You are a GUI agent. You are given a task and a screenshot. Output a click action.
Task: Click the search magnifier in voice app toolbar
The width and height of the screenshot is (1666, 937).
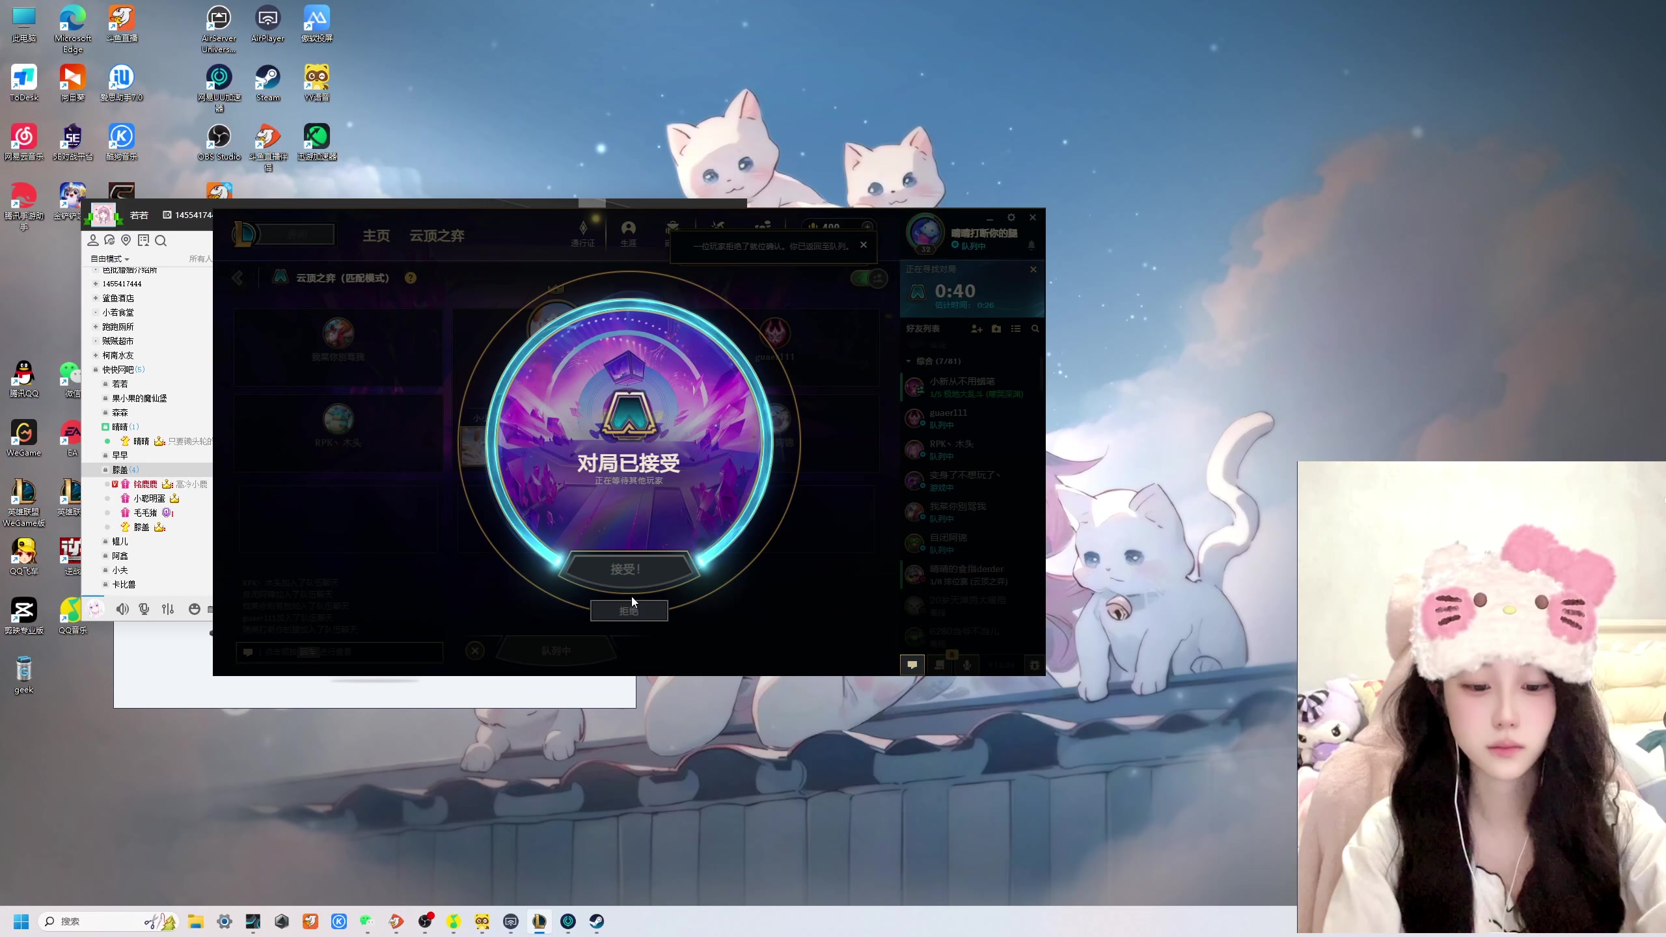[x=161, y=241]
